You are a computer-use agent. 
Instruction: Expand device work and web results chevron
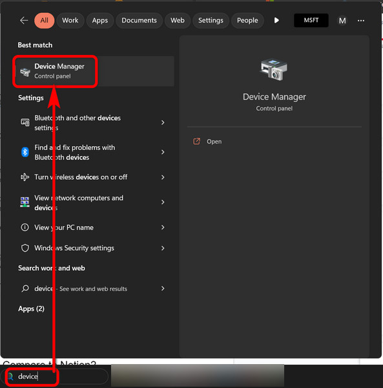163,288
